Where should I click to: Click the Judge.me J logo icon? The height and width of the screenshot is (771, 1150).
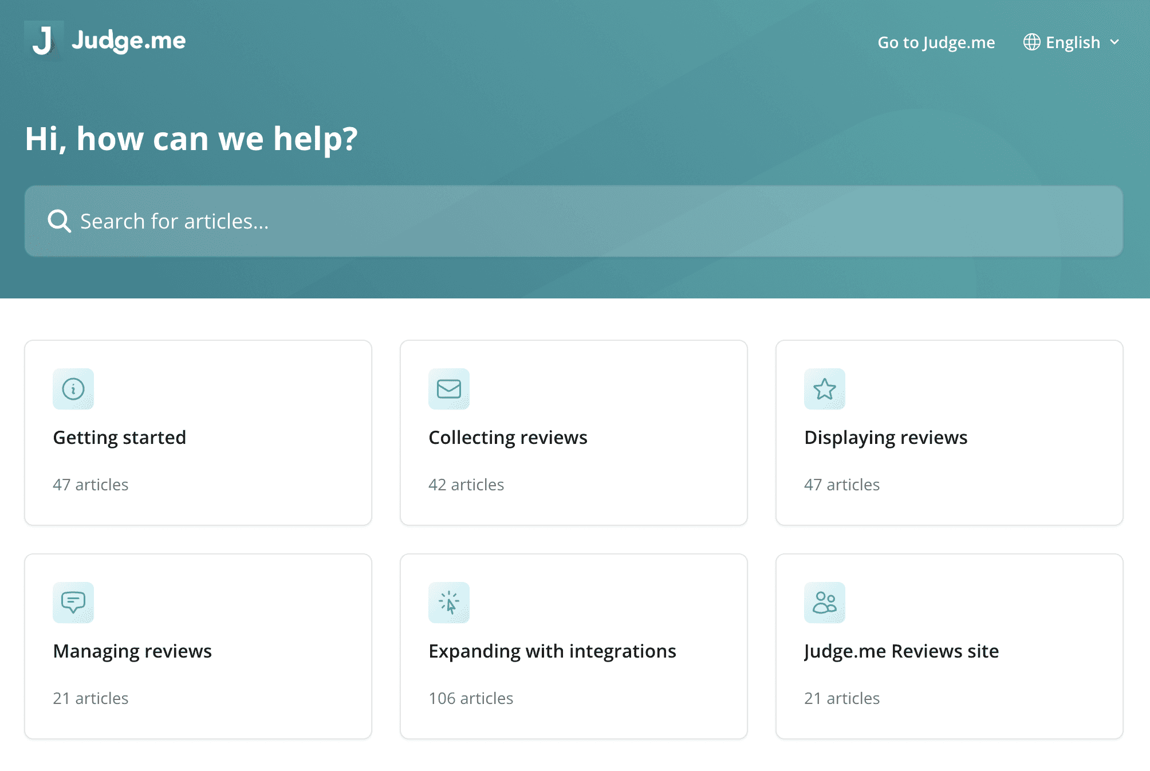44,41
